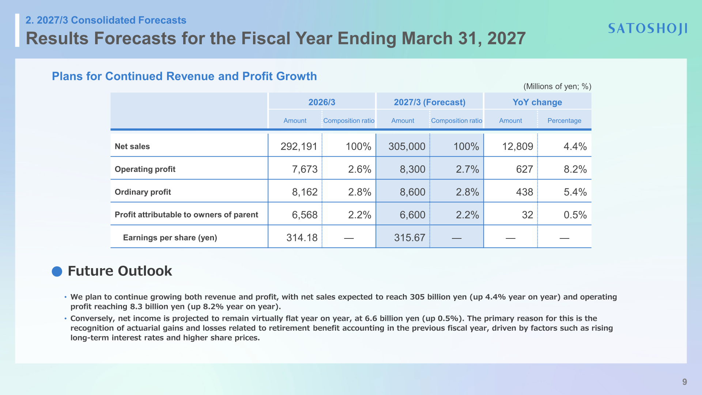Image resolution: width=702 pixels, height=395 pixels.
Task: Select the 32 YoY amount
Action: tap(527, 215)
